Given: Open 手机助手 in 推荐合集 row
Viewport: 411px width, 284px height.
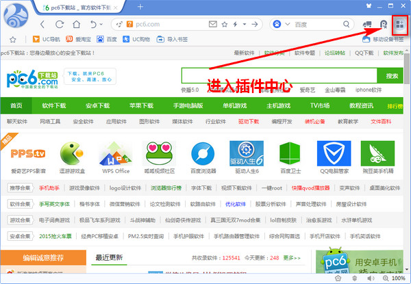Looking at the screenshot, I should tap(49, 188).
